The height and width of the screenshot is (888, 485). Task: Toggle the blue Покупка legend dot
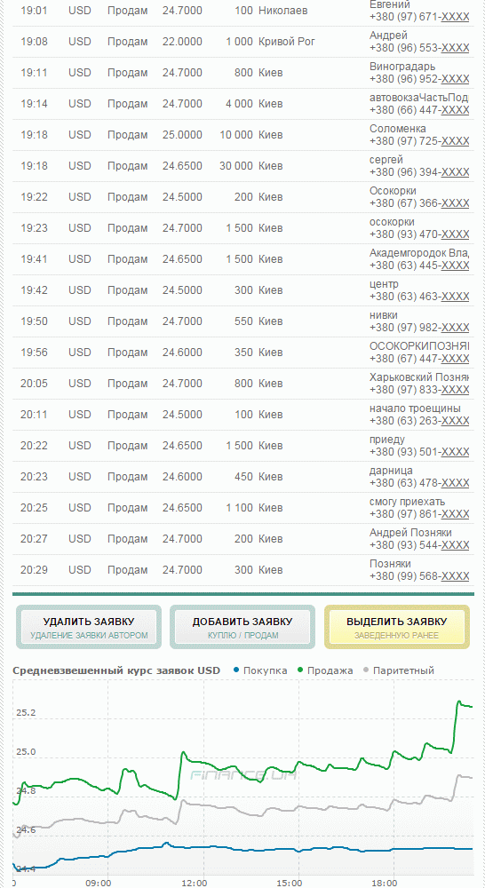(x=237, y=670)
